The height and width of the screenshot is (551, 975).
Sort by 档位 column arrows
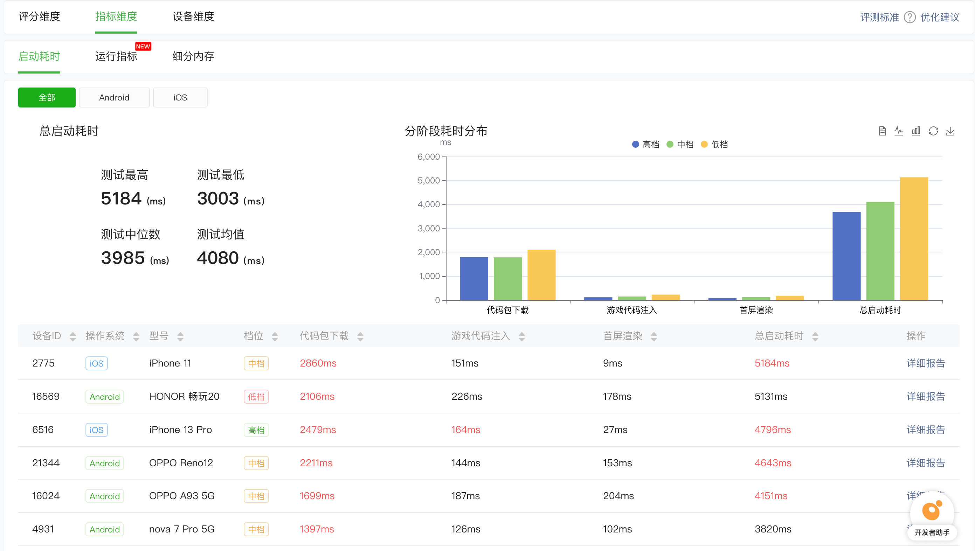275,336
